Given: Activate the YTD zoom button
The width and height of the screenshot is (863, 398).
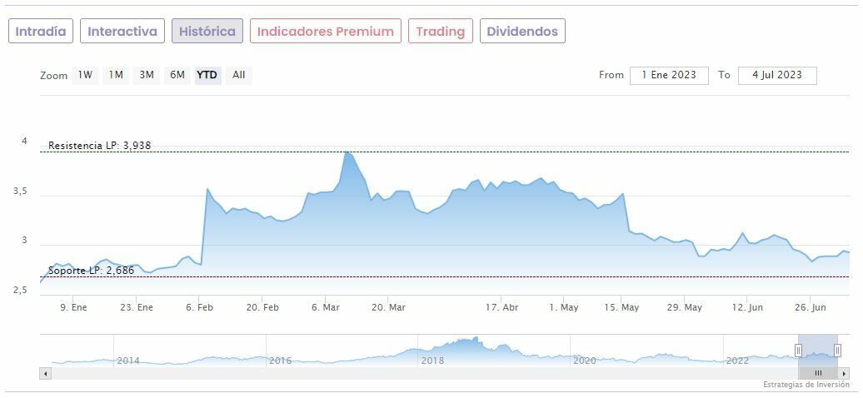Looking at the screenshot, I should (x=207, y=76).
